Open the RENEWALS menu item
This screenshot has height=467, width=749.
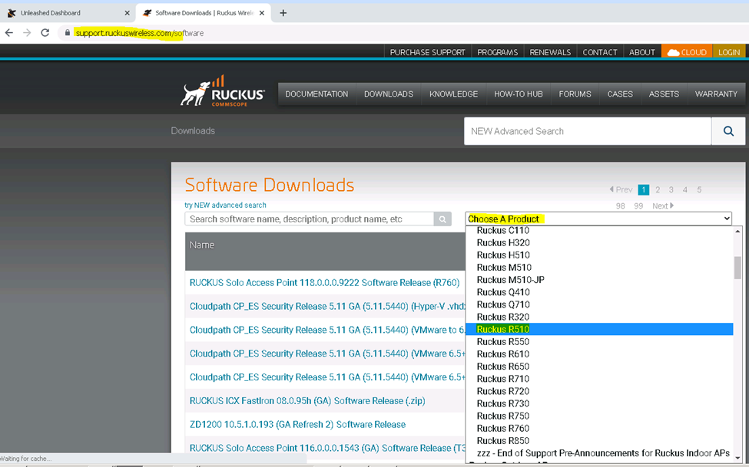coord(550,52)
